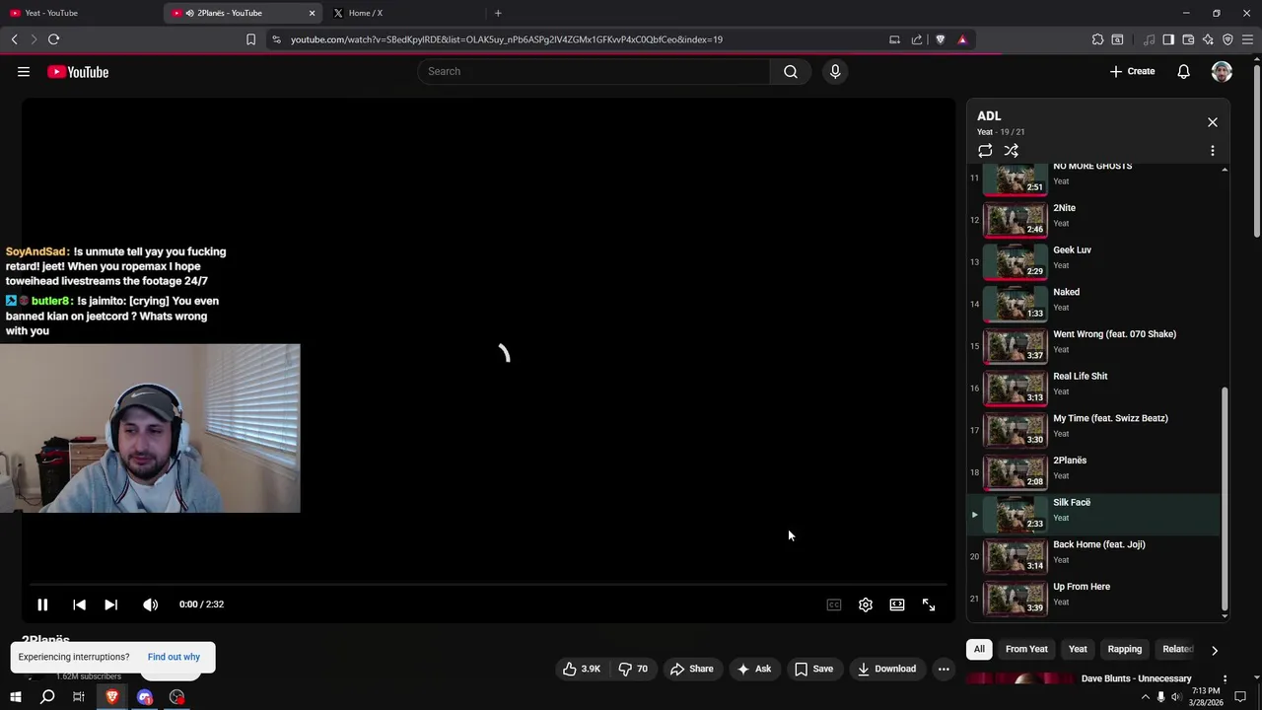The height and width of the screenshot is (710, 1262).
Task: Start voice search with microphone
Action: [835, 71]
